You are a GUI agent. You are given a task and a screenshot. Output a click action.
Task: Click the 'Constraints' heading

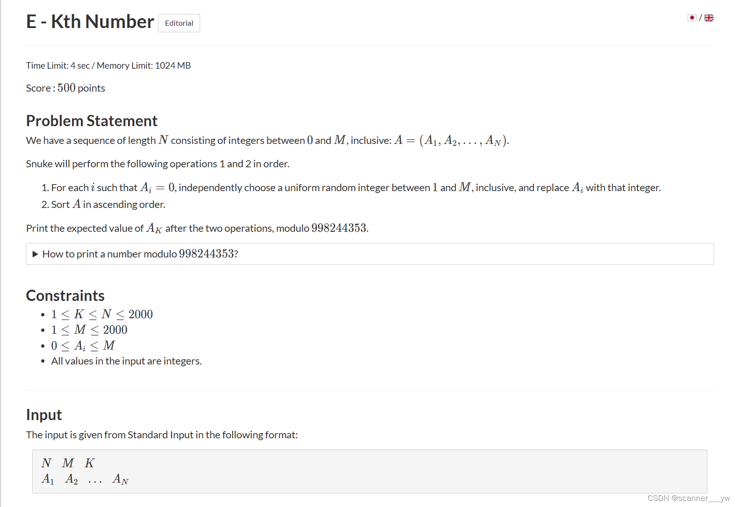65,295
